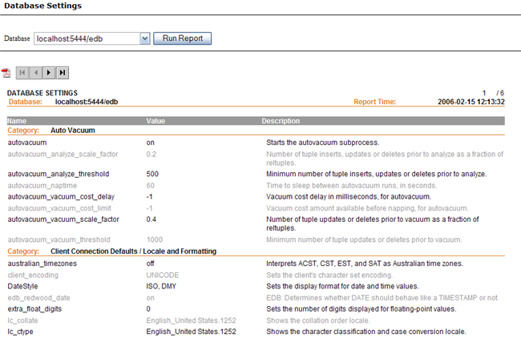The width and height of the screenshot is (521, 338).
Task: Select the autovacuum setting name
Action: pos(27,143)
